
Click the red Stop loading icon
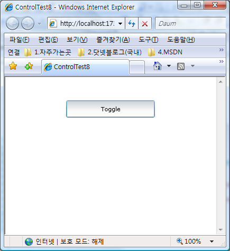coord(145,23)
